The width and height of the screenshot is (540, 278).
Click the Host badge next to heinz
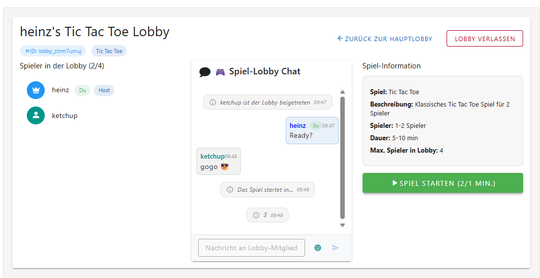[104, 90]
